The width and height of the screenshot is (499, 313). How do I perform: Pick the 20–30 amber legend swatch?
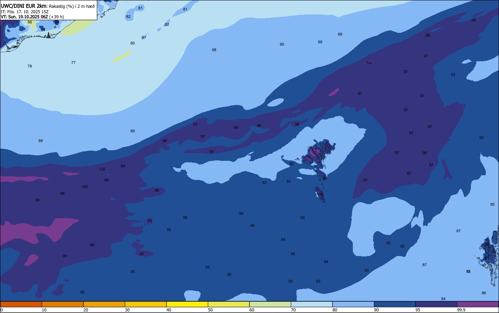tap(104, 304)
